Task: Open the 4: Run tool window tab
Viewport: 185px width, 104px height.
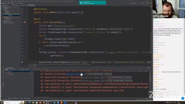Action: tap(5, 98)
